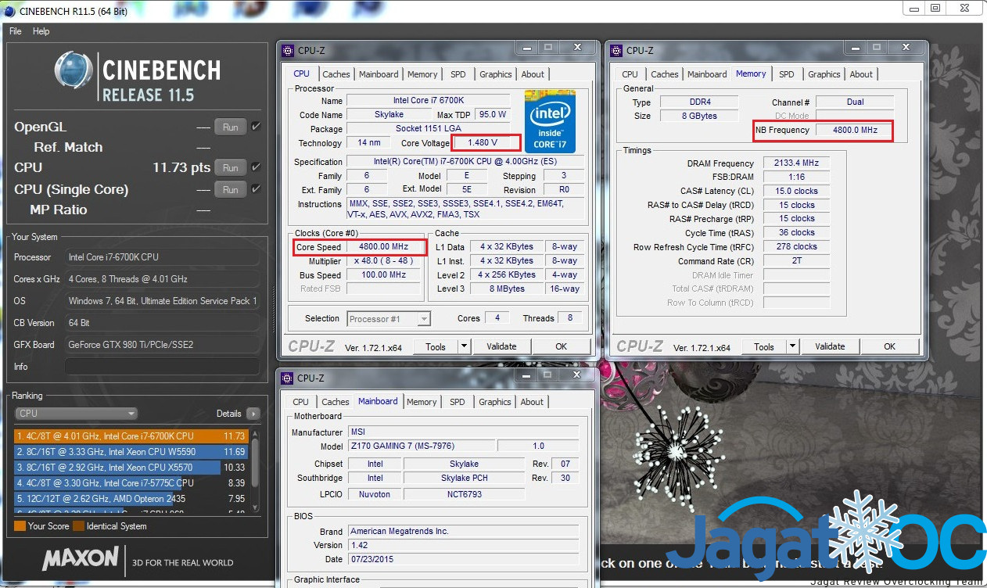
Task: Toggle the OpenGL test checkbox
Action: pos(256,127)
